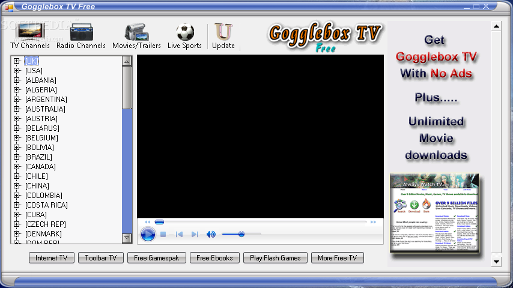The width and height of the screenshot is (513, 288).
Task: Click the Internet TV button
Action: (x=52, y=258)
